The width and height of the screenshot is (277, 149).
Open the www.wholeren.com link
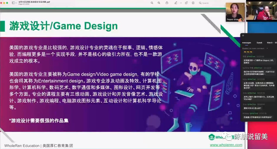pos(226,145)
